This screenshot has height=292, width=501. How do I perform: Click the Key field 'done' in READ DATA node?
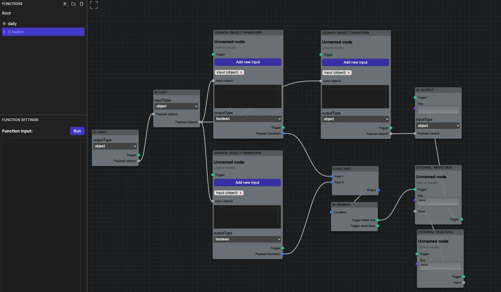tap(440, 266)
